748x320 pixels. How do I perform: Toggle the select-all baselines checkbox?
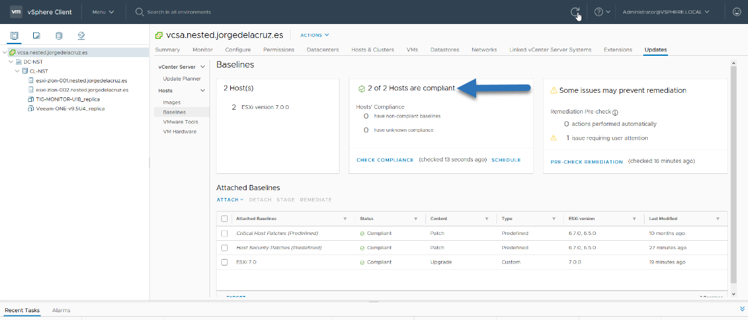point(224,219)
